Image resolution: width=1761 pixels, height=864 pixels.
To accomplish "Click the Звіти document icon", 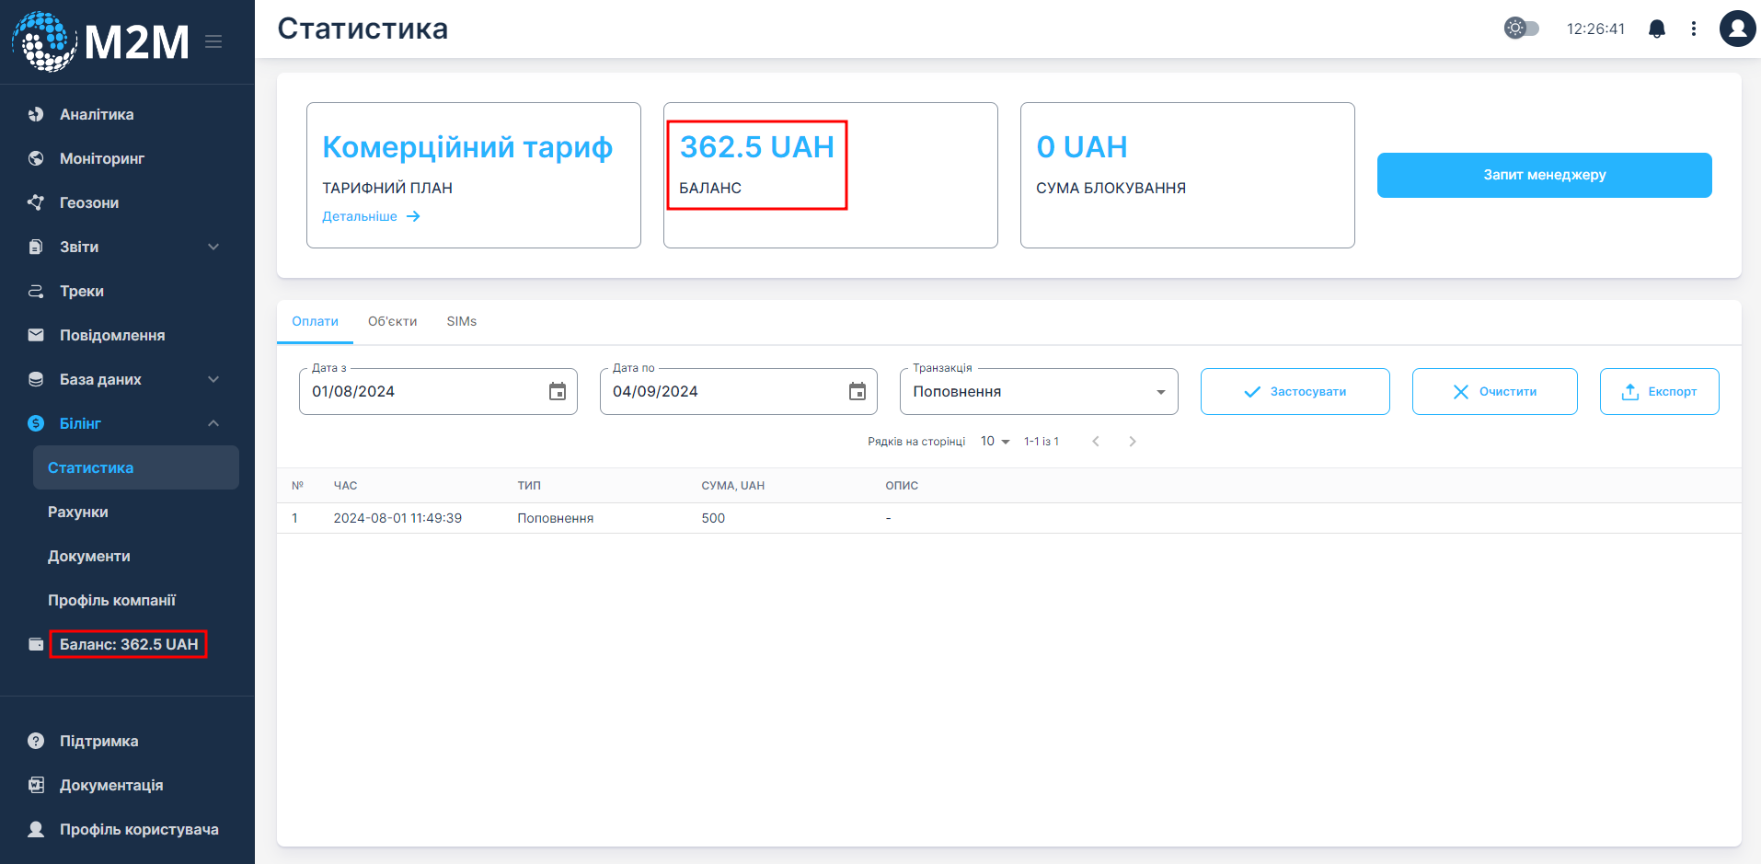I will (36, 247).
